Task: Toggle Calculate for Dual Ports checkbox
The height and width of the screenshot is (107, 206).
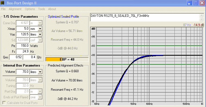Action: click(x=4, y=103)
